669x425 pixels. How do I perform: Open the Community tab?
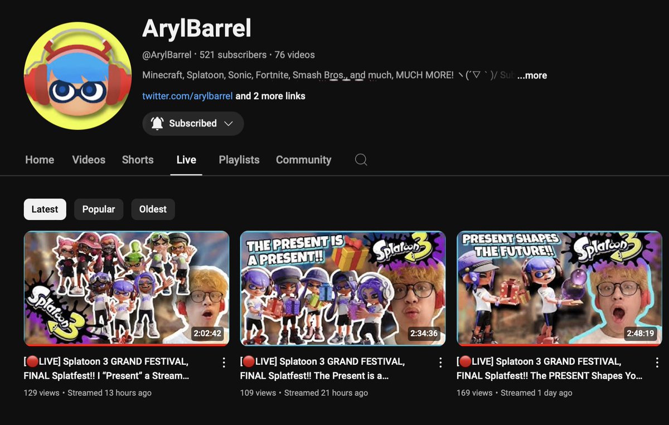[x=303, y=160]
